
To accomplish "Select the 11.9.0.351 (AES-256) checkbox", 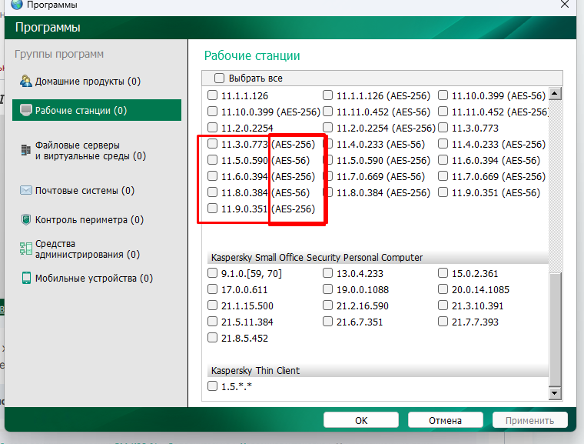I will [x=213, y=209].
